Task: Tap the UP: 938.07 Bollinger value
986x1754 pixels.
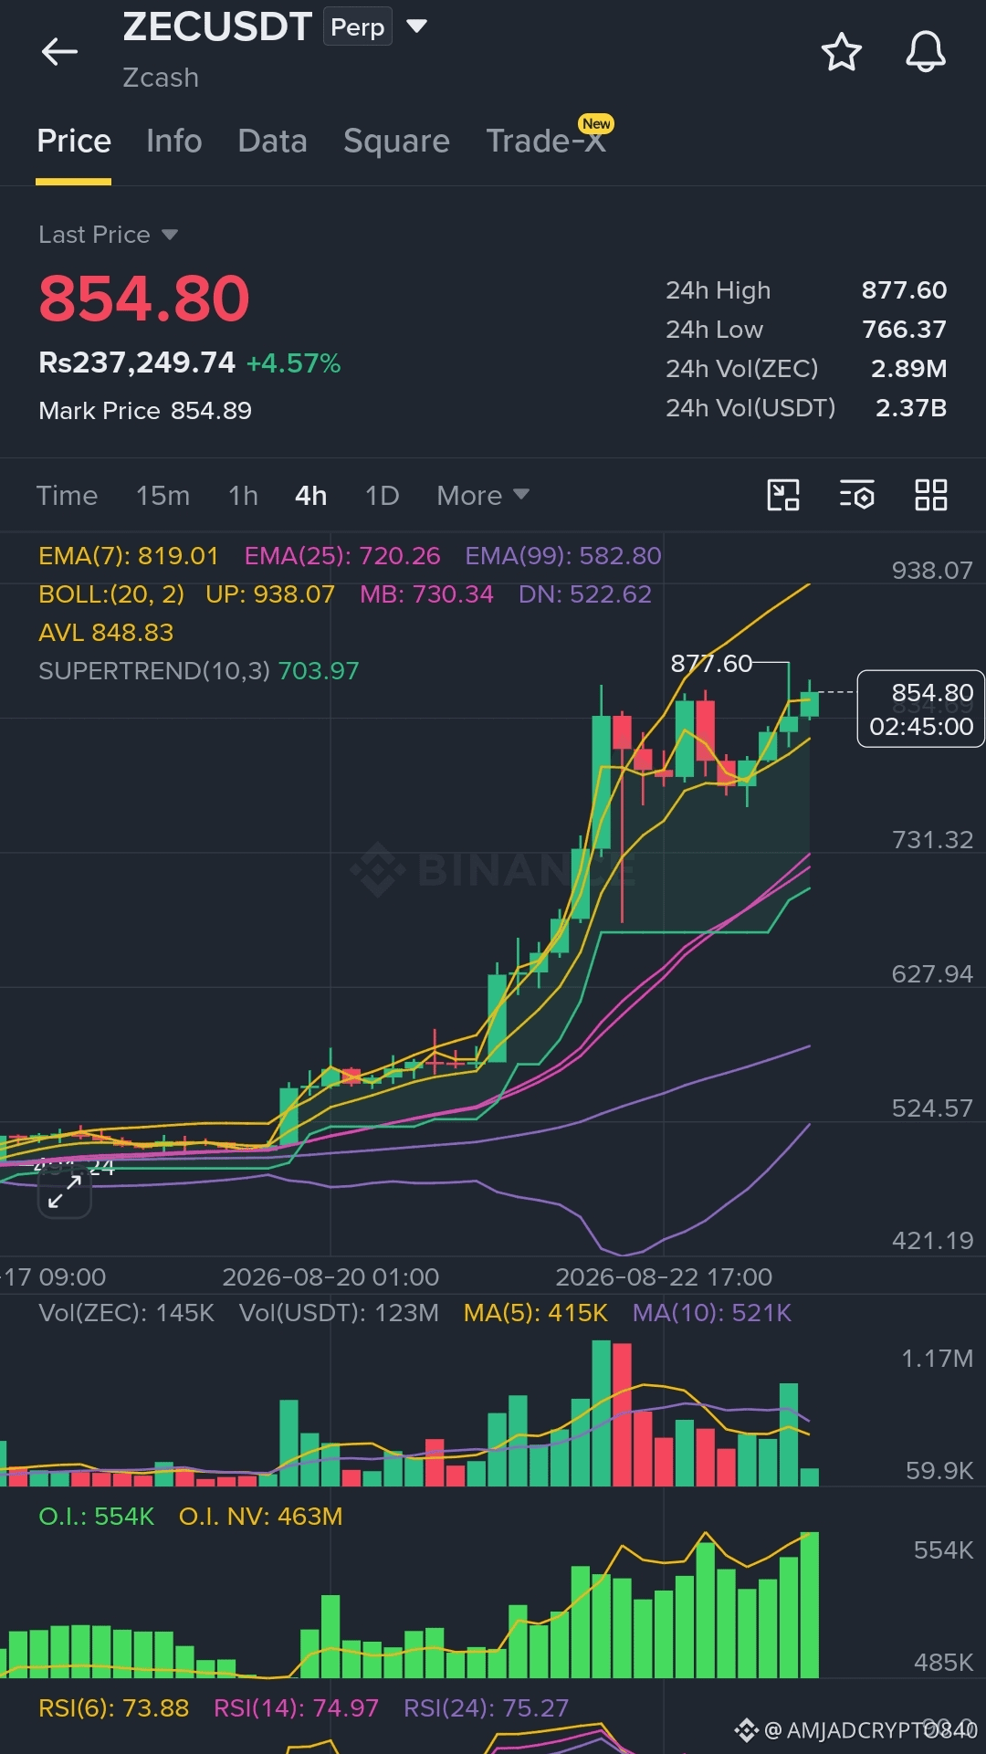Action: (270, 593)
